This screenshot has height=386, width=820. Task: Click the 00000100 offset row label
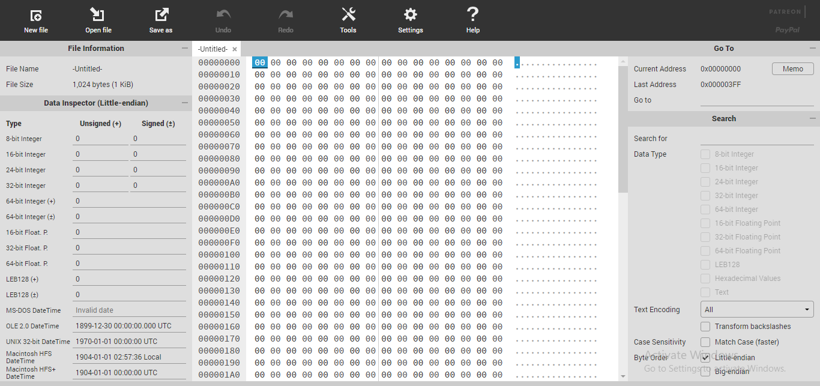tap(219, 255)
